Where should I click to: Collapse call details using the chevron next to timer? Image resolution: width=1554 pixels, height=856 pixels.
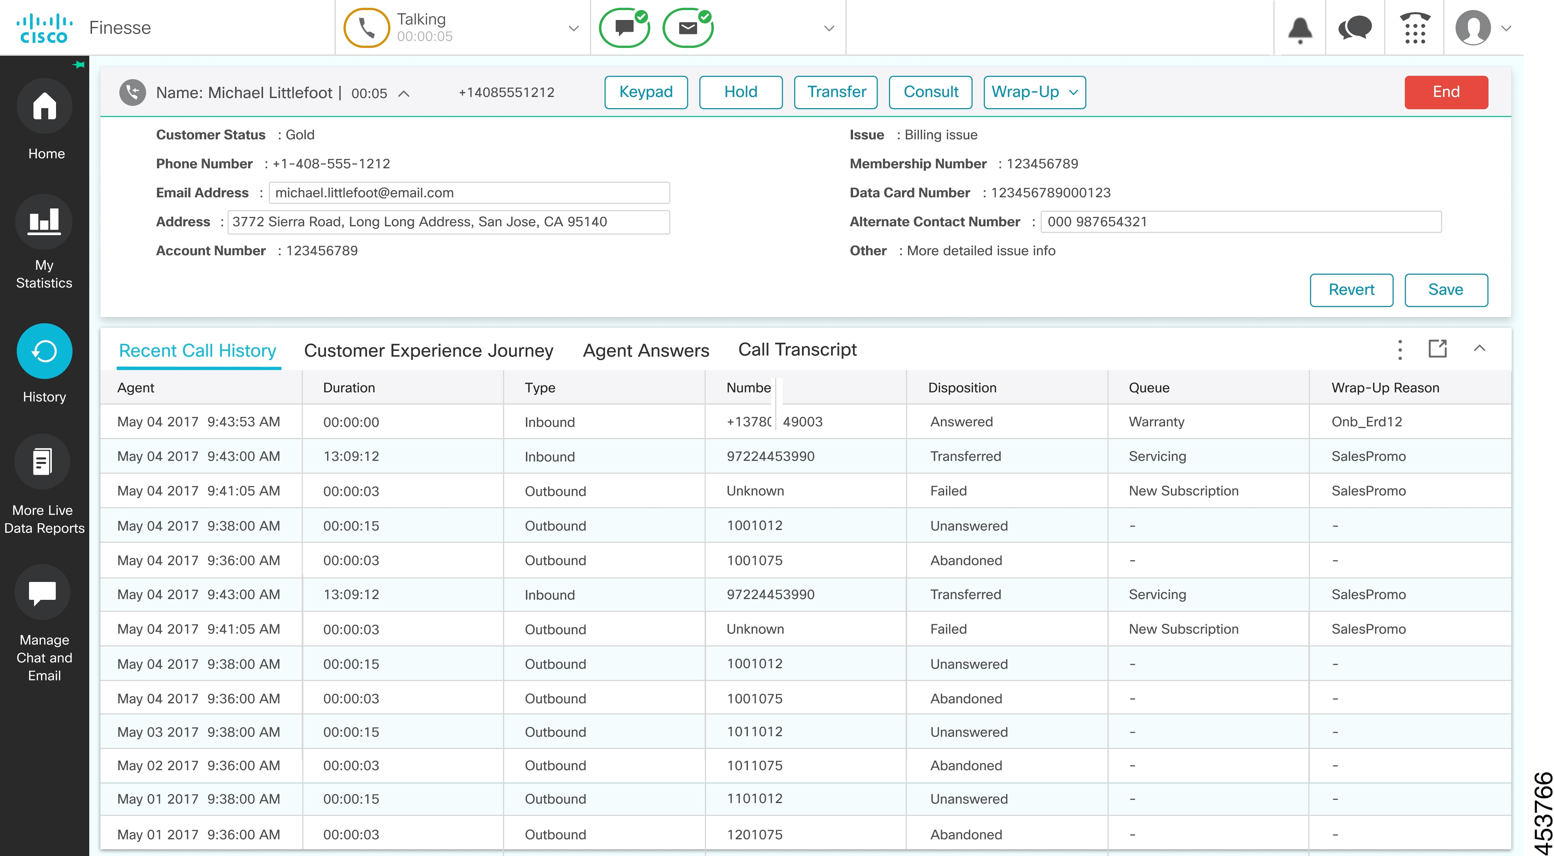point(403,93)
